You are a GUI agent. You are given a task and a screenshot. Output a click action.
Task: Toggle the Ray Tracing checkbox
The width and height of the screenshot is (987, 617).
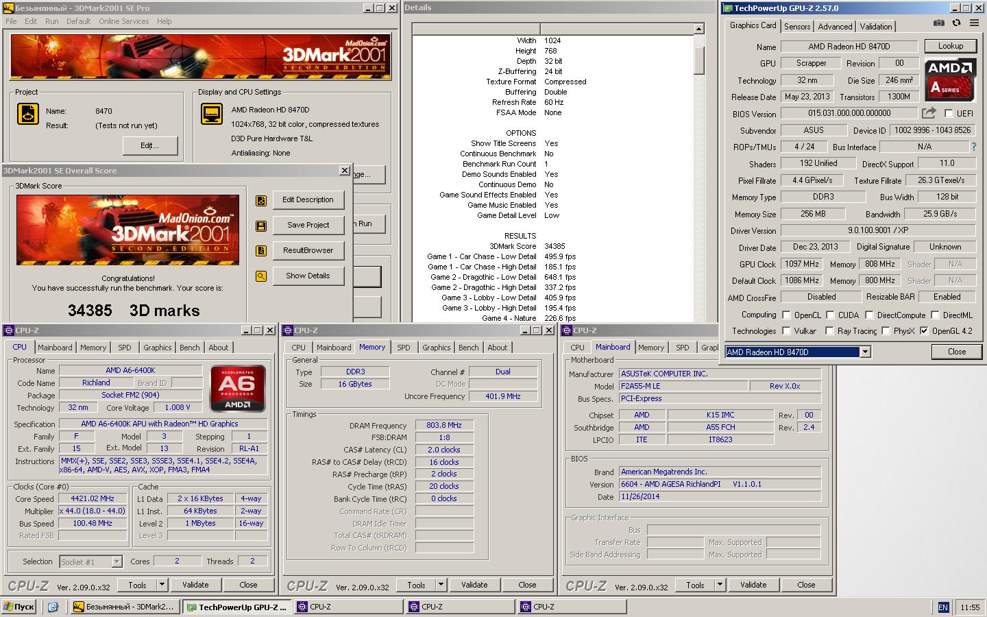[x=829, y=330]
